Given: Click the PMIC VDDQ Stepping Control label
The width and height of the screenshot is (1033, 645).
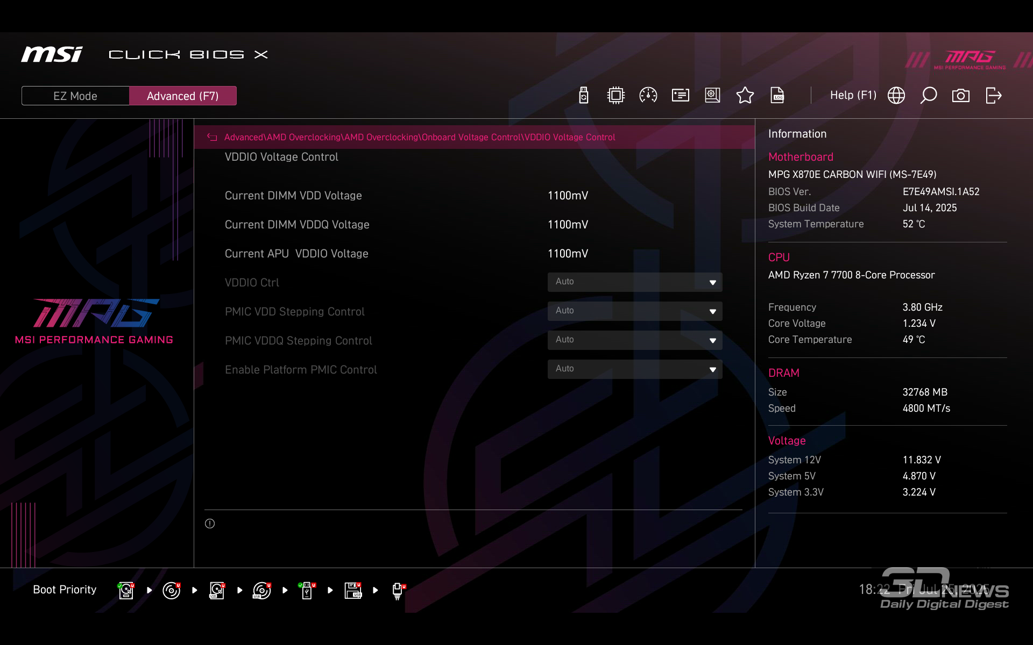Looking at the screenshot, I should pos(298,341).
